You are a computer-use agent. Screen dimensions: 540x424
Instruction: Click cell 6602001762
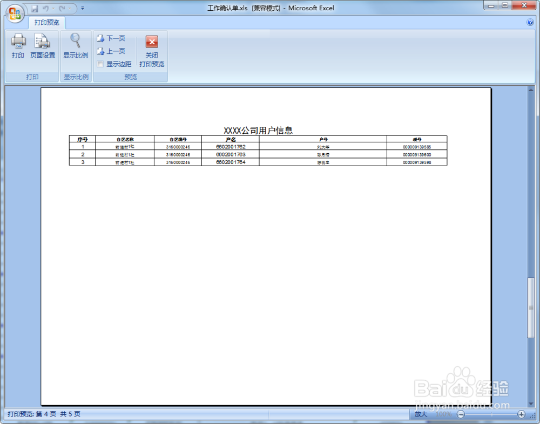pos(231,147)
